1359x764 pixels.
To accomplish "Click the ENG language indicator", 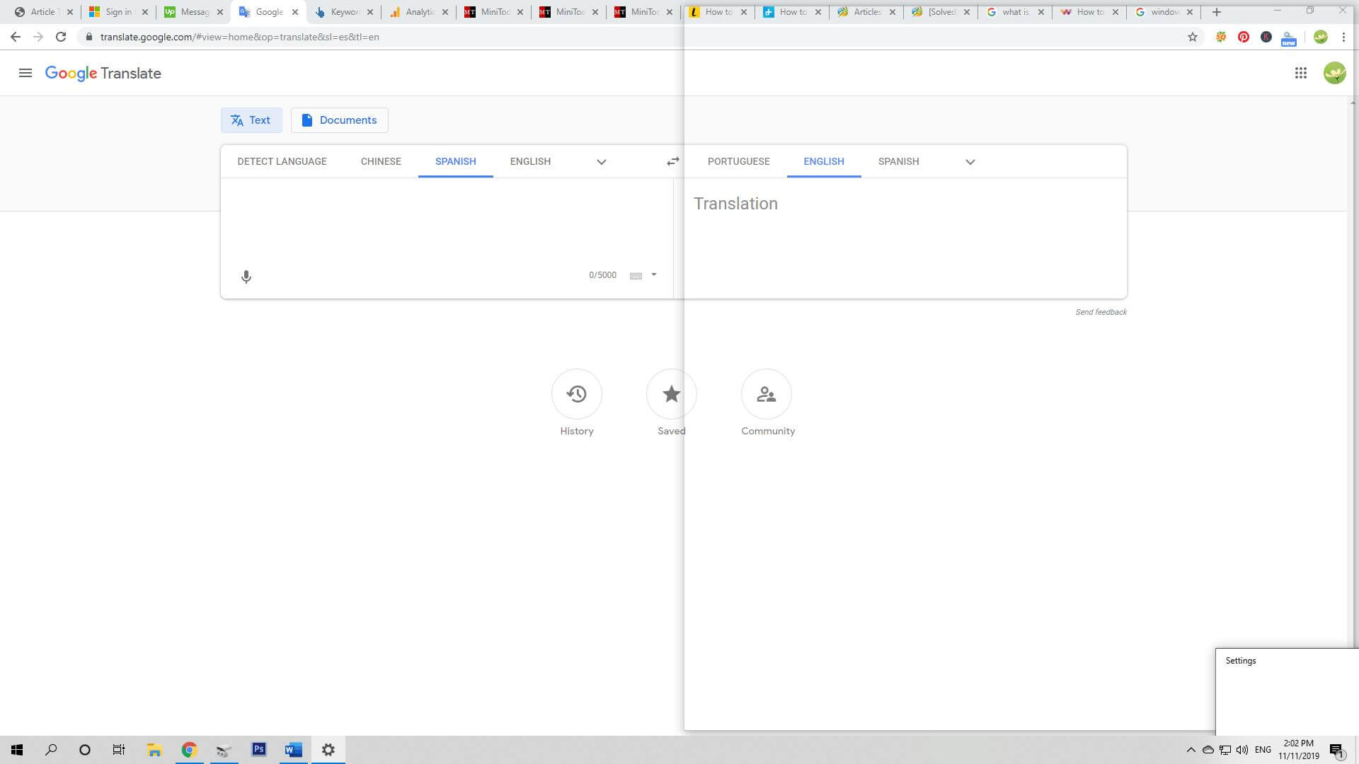I will pyautogui.click(x=1263, y=750).
